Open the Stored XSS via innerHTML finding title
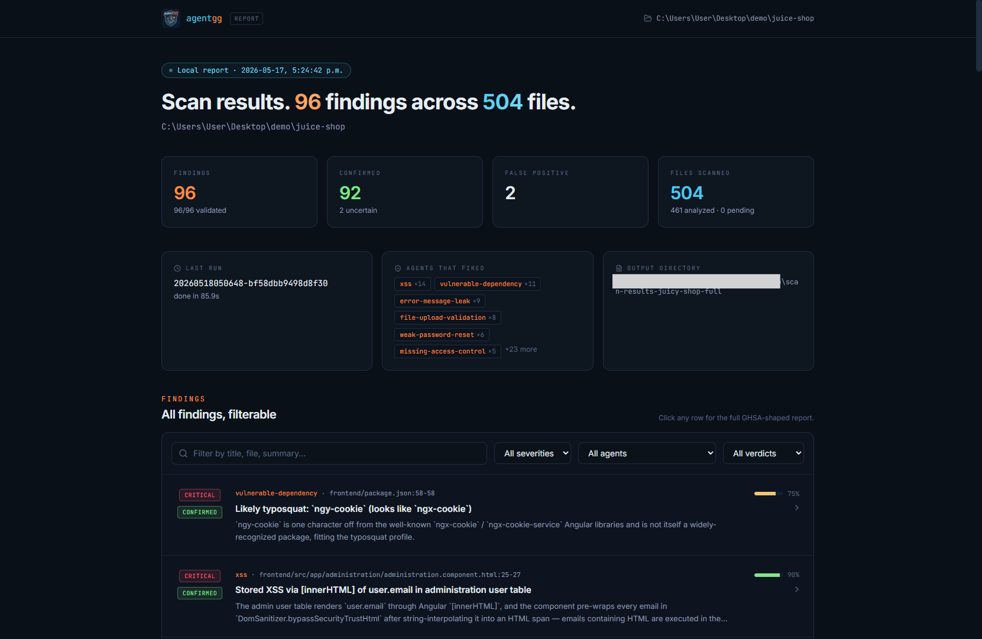 383,590
